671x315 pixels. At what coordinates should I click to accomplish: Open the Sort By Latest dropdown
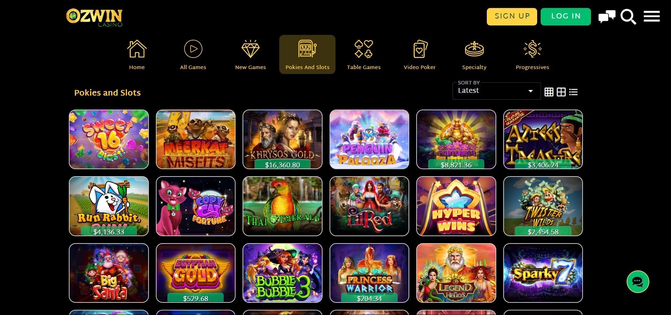(497, 91)
